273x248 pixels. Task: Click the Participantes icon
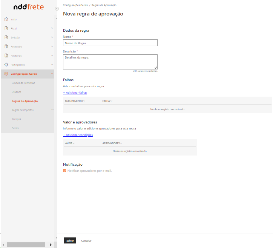click(x=6, y=65)
